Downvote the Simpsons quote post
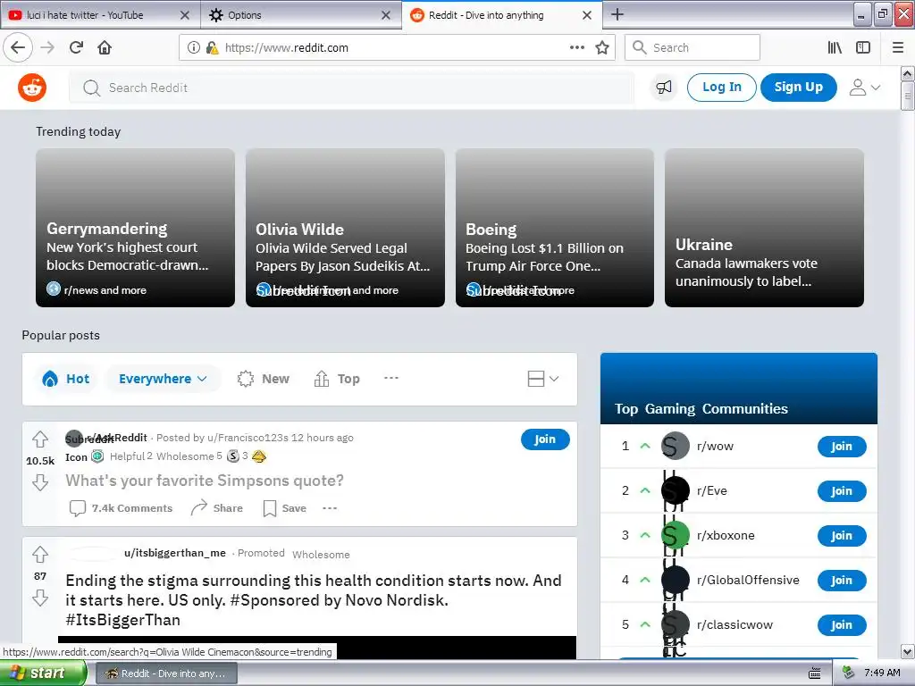 click(39, 482)
